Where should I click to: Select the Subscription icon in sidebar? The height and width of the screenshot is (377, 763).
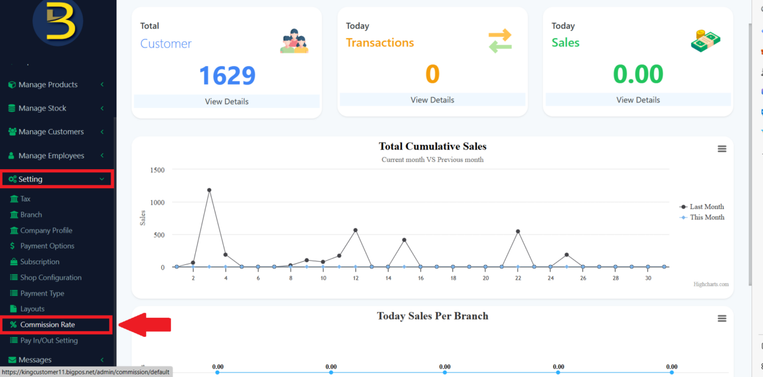pos(14,261)
